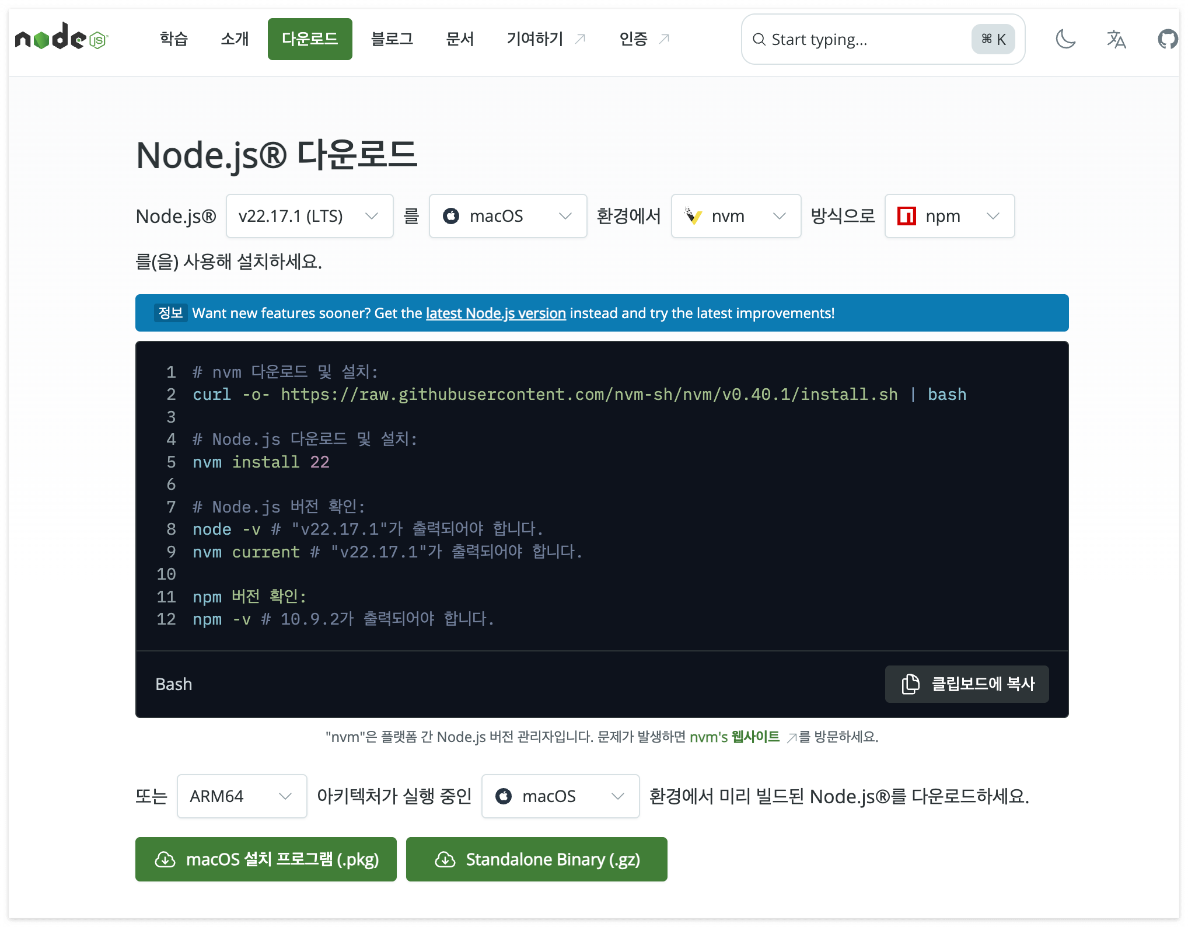This screenshot has width=1188, height=927.
Task: Expand the v22.17.1 (LTS) version dropdown
Action: click(309, 216)
